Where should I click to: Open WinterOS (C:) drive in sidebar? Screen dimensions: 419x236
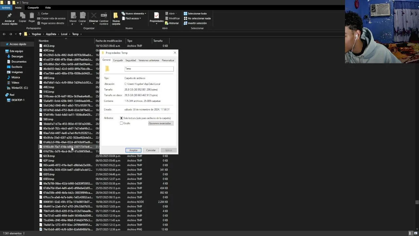[20, 88]
